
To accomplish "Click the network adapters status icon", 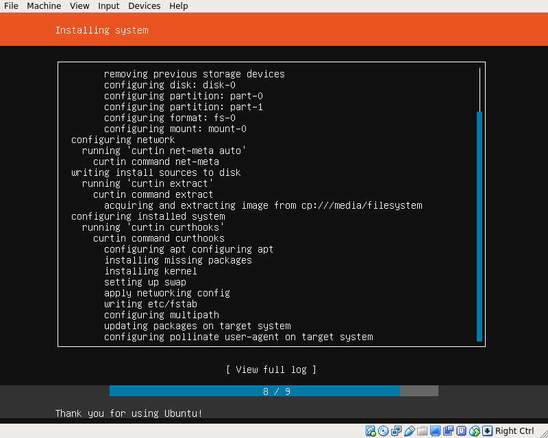I will click(397, 431).
